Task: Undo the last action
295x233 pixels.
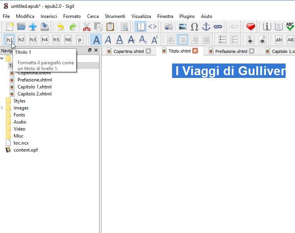Action: pos(60,26)
